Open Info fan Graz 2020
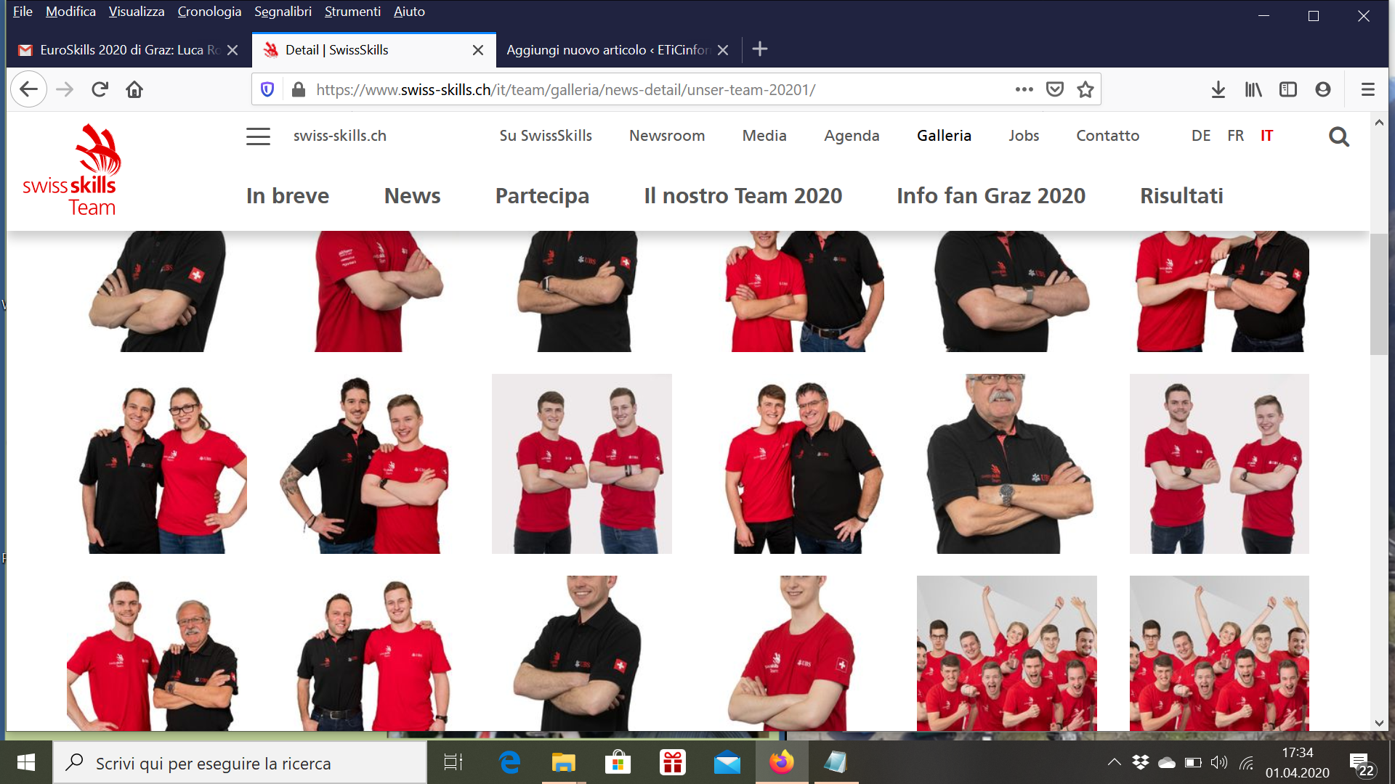 click(991, 196)
